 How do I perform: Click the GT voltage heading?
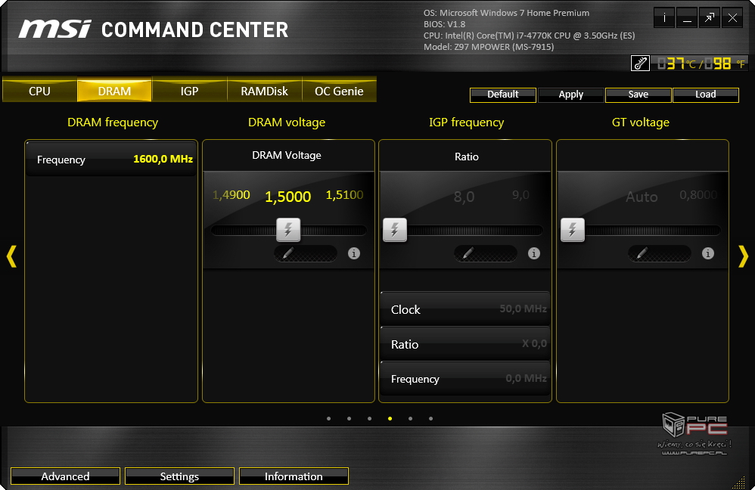coord(641,122)
